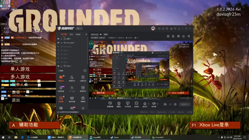This screenshot has height=140, width=249.
Task: Click the taskbar clock and date
Action: (x=237, y=138)
